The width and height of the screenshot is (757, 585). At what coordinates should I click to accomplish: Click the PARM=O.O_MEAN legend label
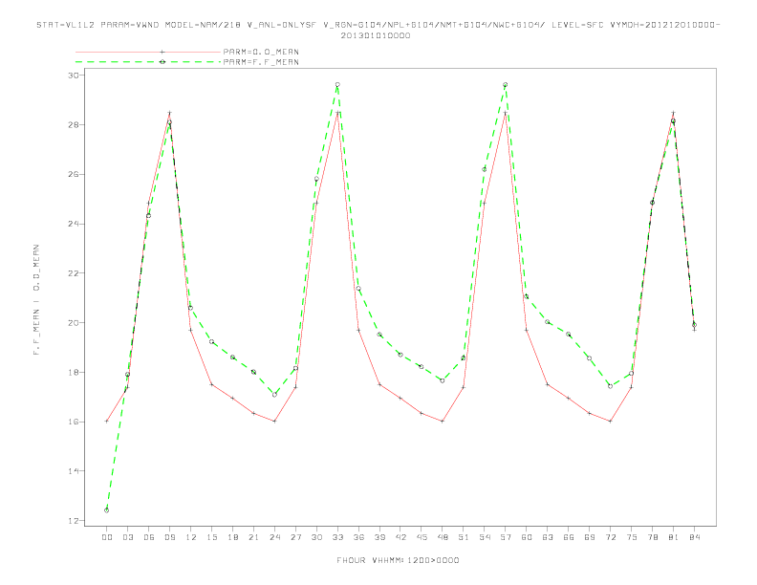pyautogui.click(x=261, y=52)
